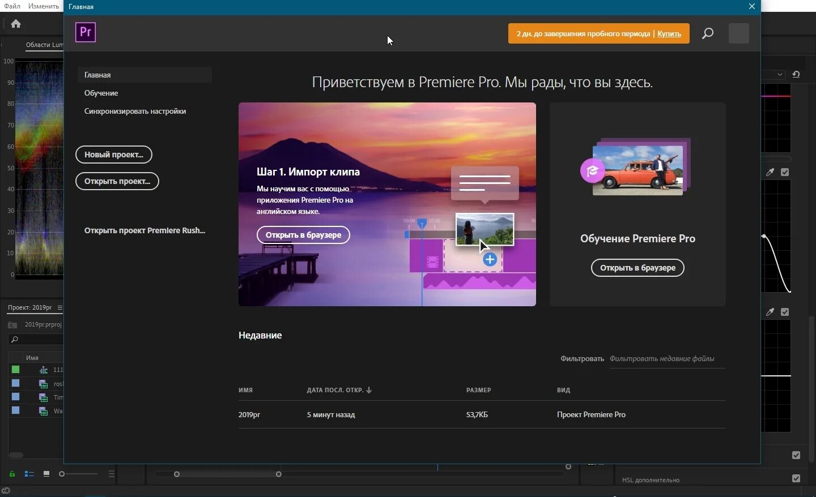Click the graduation cap learning badge
Viewport: 816px width, 497px height.
pyautogui.click(x=593, y=171)
